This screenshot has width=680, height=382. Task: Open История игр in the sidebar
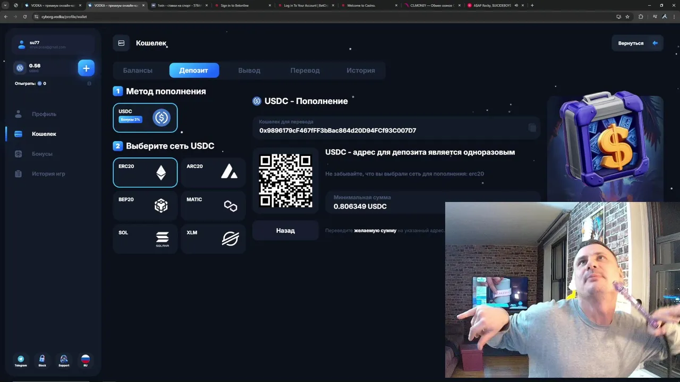pos(48,173)
